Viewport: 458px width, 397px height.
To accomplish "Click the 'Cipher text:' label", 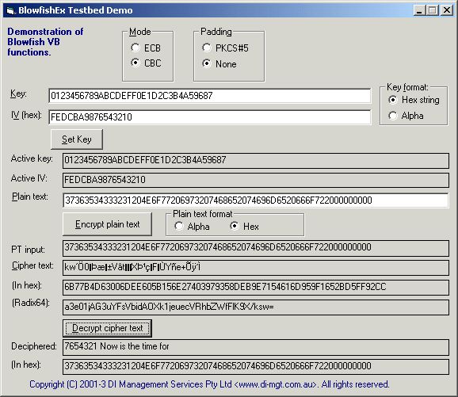I will 32,265.
